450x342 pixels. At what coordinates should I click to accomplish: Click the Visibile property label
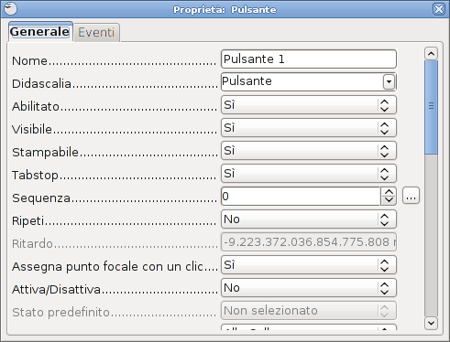32,129
